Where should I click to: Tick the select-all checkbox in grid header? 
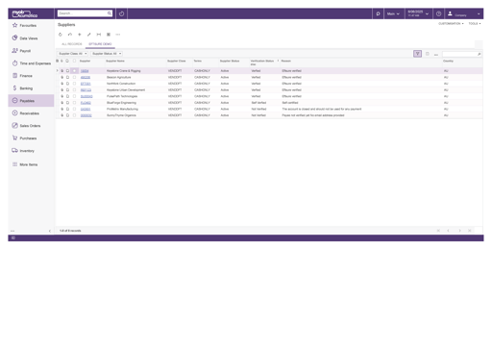click(x=74, y=61)
